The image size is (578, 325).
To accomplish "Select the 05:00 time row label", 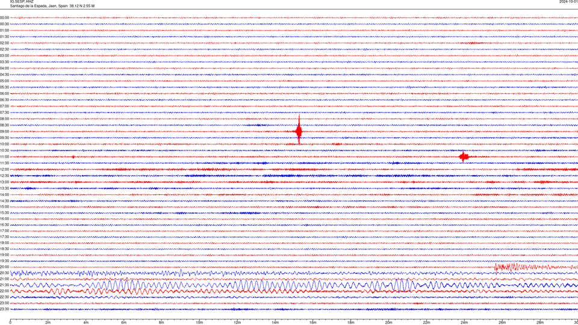I will point(4,81).
